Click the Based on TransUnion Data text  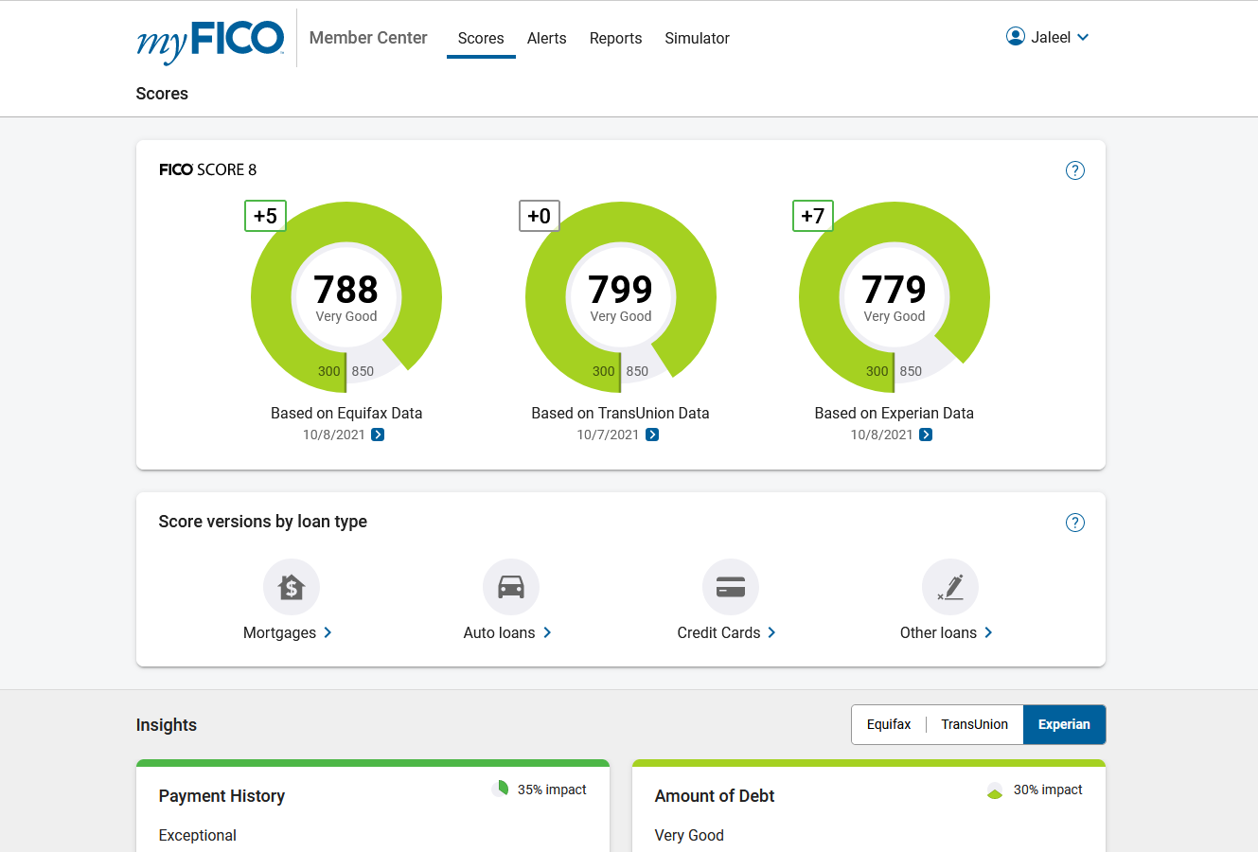[x=620, y=413]
